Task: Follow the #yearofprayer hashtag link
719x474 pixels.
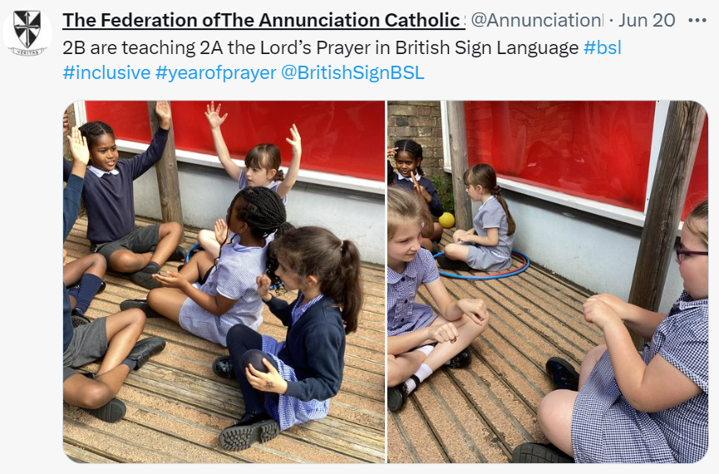Action: pos(215,72)
